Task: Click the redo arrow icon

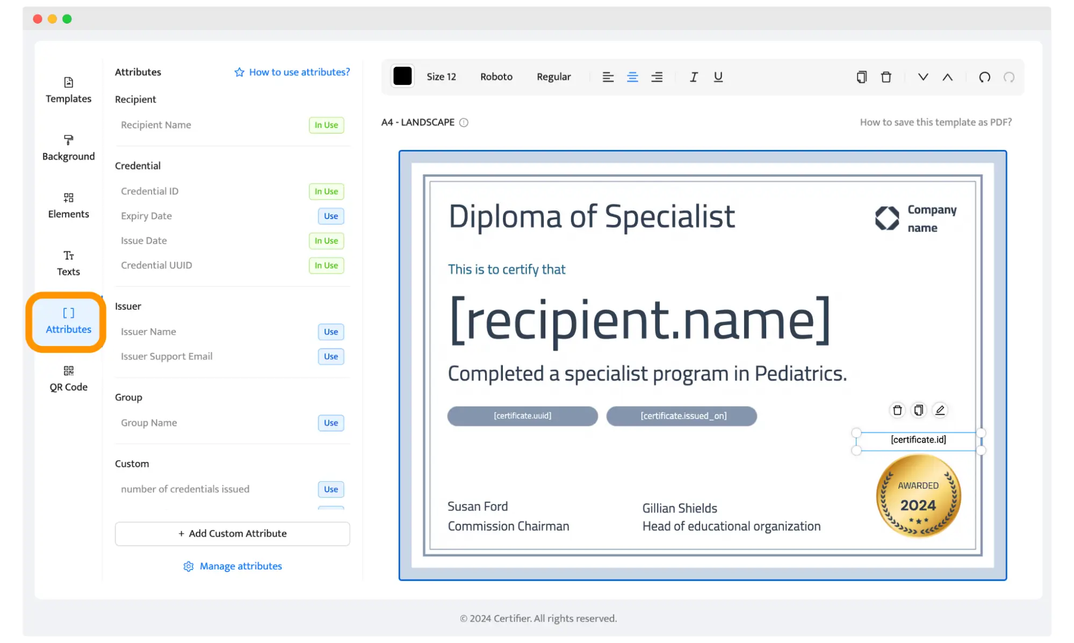Action: click(1009, 77)
